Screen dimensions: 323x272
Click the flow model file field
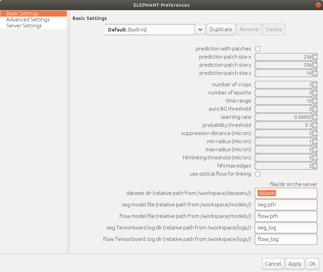point(286,216)
